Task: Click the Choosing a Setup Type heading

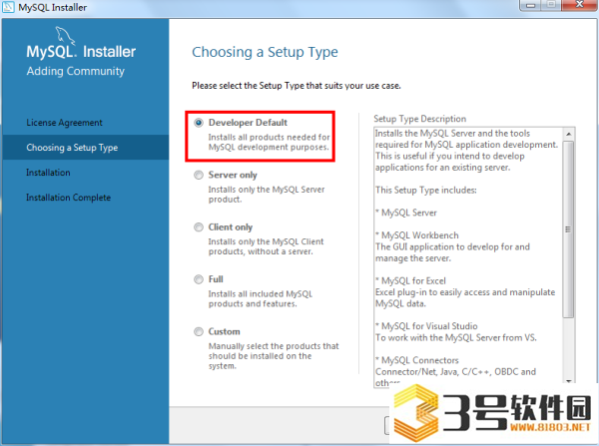Action: pos(265,52)
